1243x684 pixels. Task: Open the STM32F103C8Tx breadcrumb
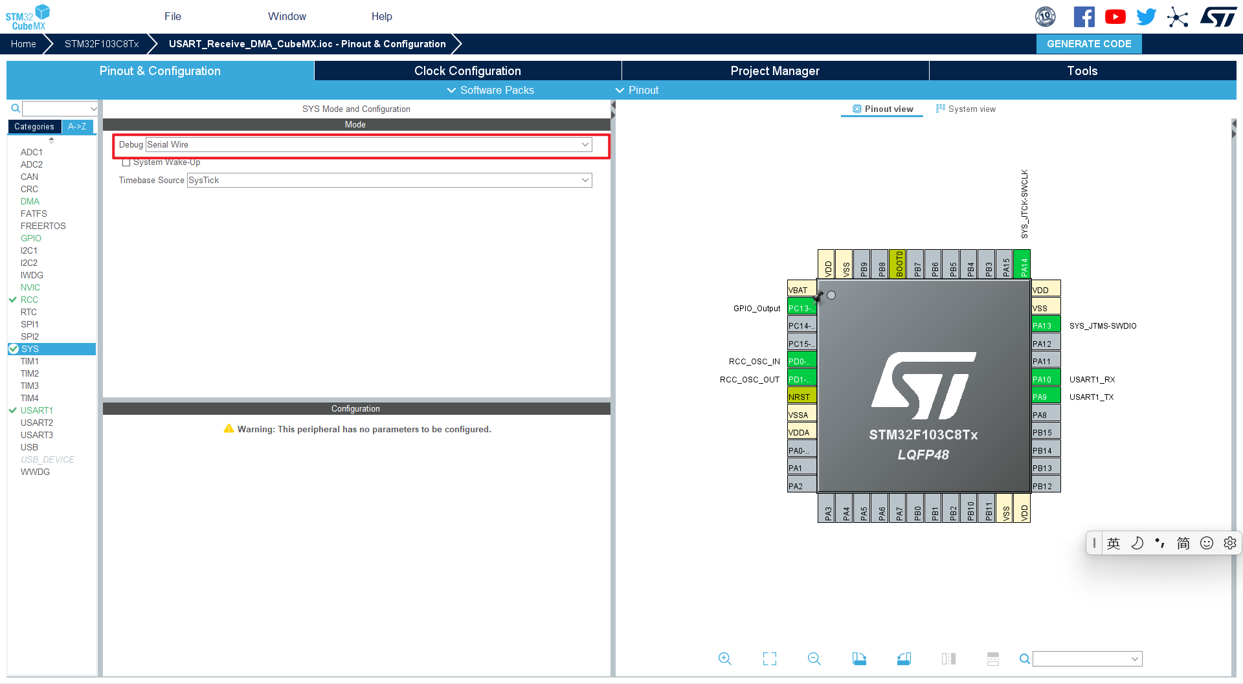102,44
